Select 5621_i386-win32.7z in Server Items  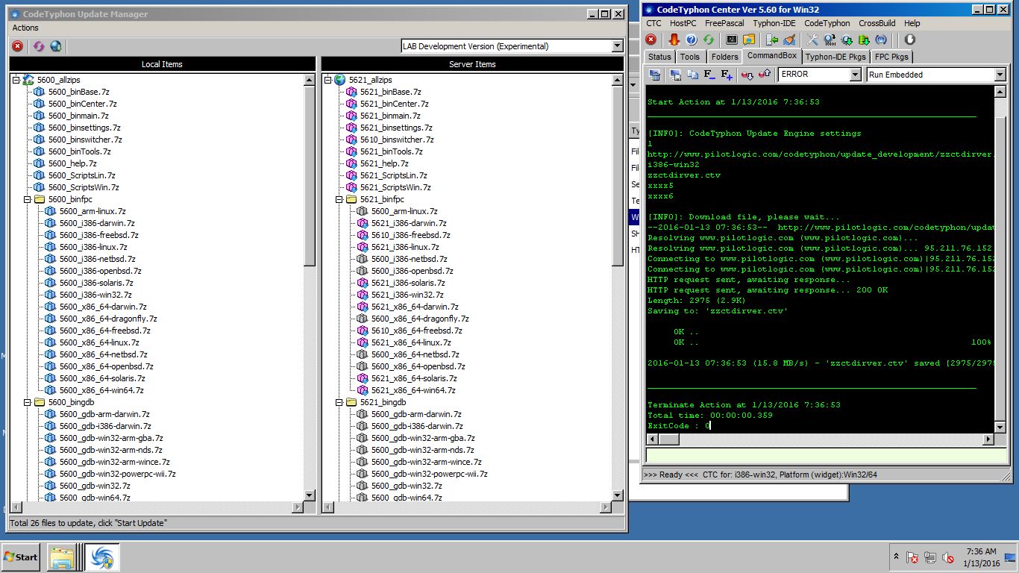coord(408,295)
